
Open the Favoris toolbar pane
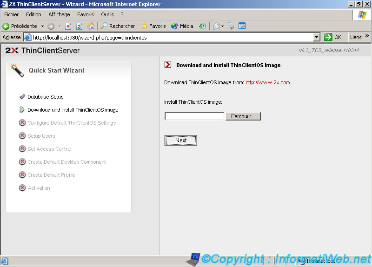click(153, 26)
